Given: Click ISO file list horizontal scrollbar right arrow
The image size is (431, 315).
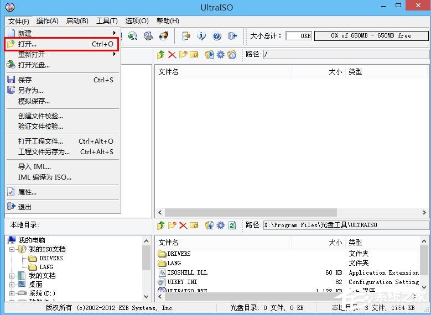Looking at the screenshot, I should pos(424,212).
